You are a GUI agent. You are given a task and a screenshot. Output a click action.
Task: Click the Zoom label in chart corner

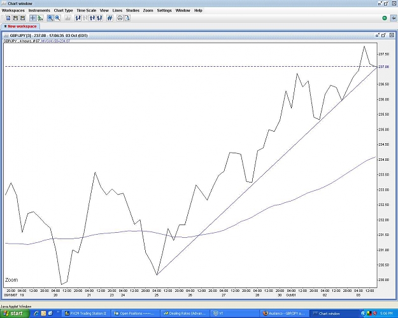[11, 280]
